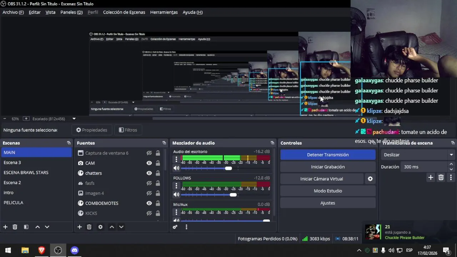Open the Editar menu
This screenshot has width=457, height=257.
(35, 12)
